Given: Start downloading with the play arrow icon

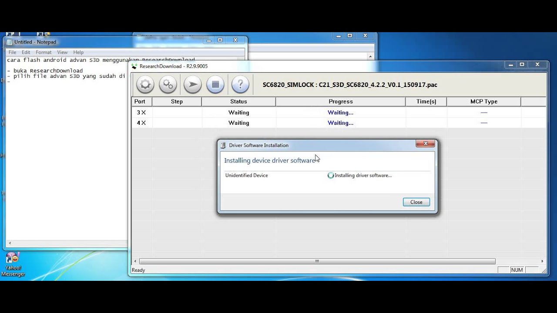Looking at the screenshot, I should (192, 84).
